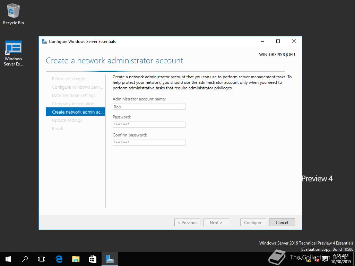Select the Server Essentials taskbar app icon
This screenshot has height=266, width=355.
110,259
